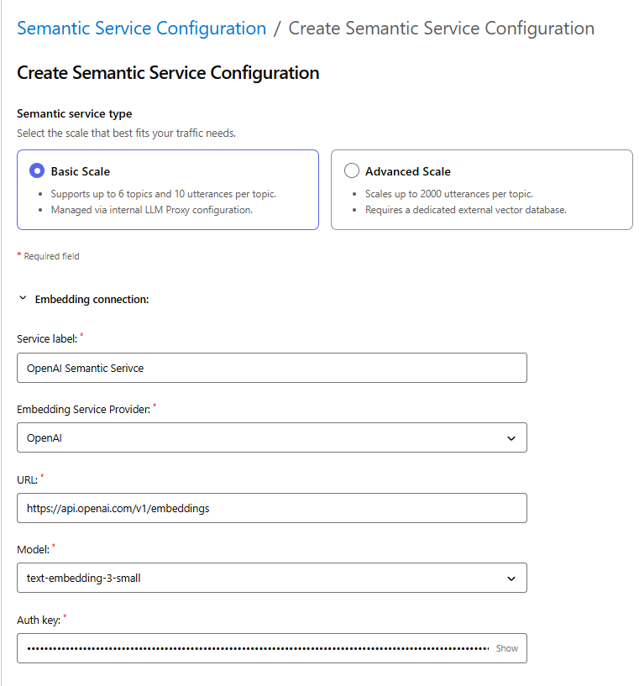
Task: Click the OpenAI Semantic Serivce text in Service label
Action: (x=85, y=369)
